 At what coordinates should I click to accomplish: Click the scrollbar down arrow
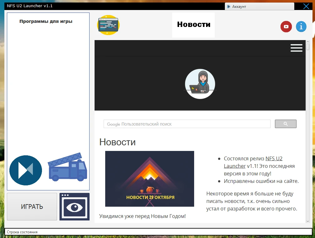point(308,221)
